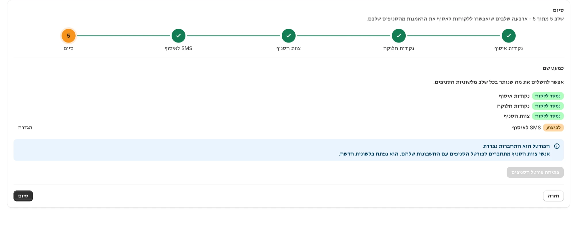Click the נמסר ללקוח badge beside נקודות איסוף
The height and width of the screenshot is (244, 575).
click(548, 96)
